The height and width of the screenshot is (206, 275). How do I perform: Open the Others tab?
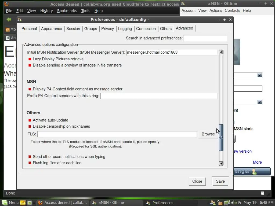tap(166, 29)
